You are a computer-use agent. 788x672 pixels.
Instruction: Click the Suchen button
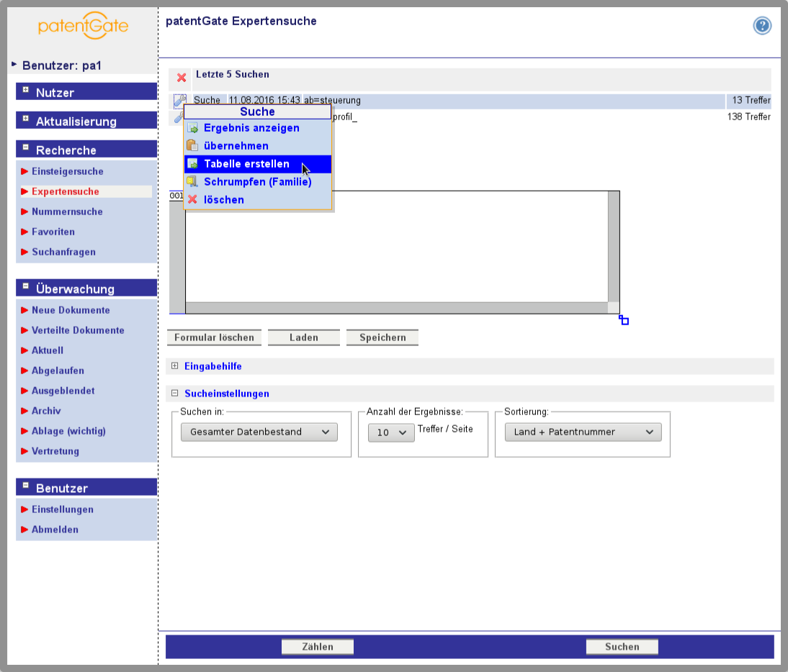pos(622,647)
